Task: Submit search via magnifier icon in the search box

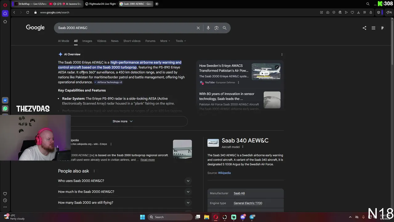Action: point(224,28)
